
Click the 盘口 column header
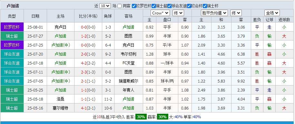167,20
